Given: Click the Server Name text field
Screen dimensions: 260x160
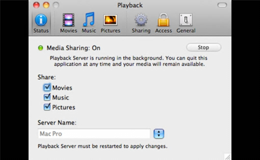Looking at the screenshot, I should (94, 134).
